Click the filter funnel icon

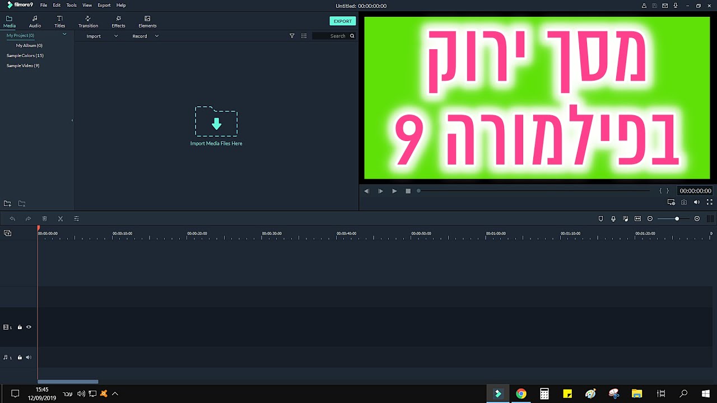[x=292, y=36]
